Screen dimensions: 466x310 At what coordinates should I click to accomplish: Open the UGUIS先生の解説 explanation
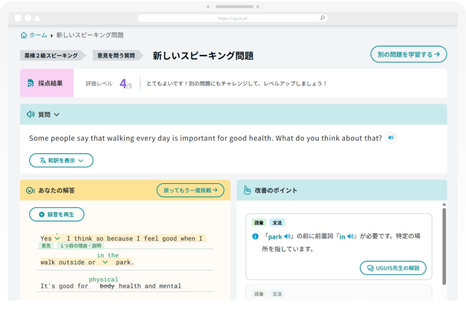click(x=393, y=268)
